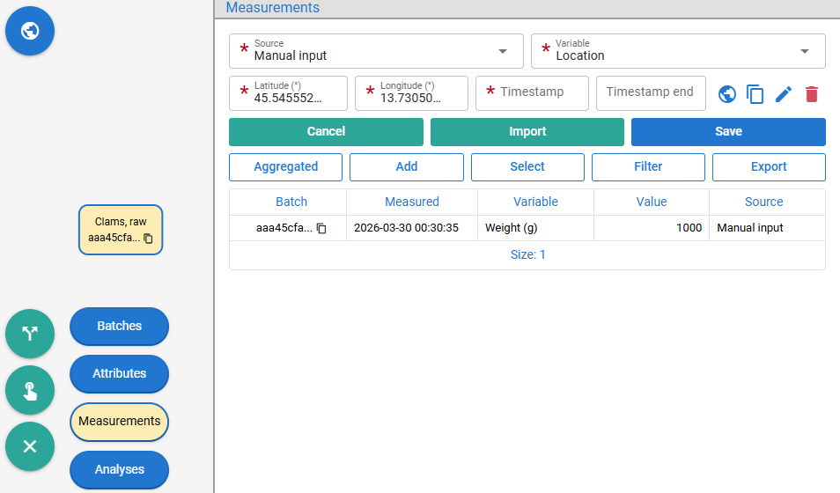Click the teal X close menu button

(x=30, y=446)
